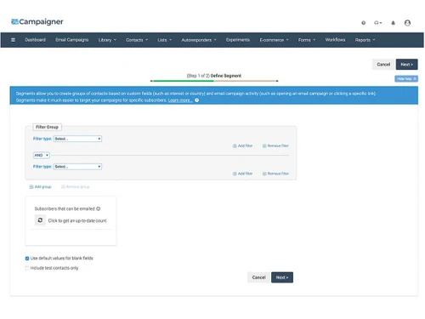This screenshot has height=319, width=425.
Task: View notifications bell icon
Action: pyautogui.click(x=393, y=23)
